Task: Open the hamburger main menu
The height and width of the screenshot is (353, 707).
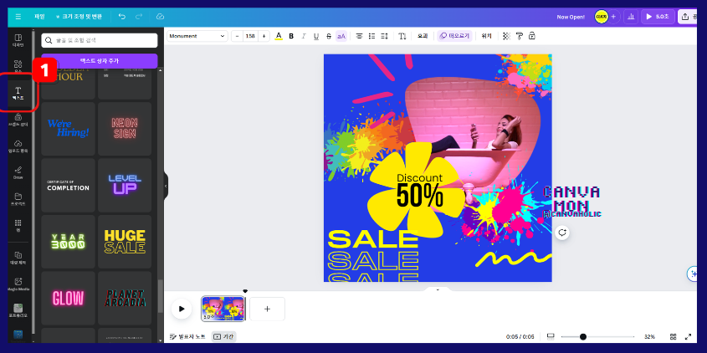Action: point(18,17)
